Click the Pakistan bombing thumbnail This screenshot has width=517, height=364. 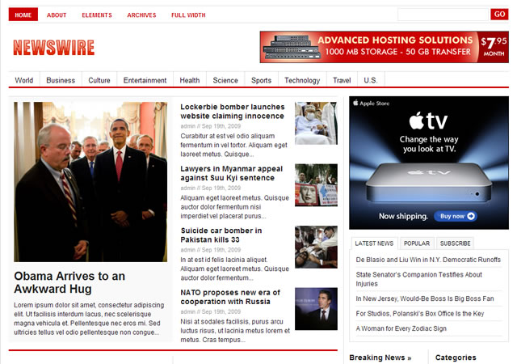[316, 247]
